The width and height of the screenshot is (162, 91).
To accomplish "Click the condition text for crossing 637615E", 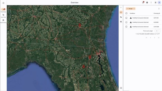I will (x=140, y=18).
